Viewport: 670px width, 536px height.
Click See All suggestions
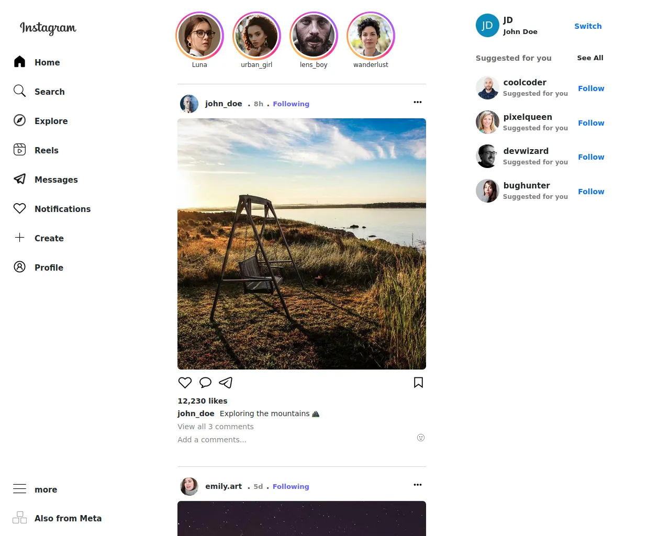[590, 58]
